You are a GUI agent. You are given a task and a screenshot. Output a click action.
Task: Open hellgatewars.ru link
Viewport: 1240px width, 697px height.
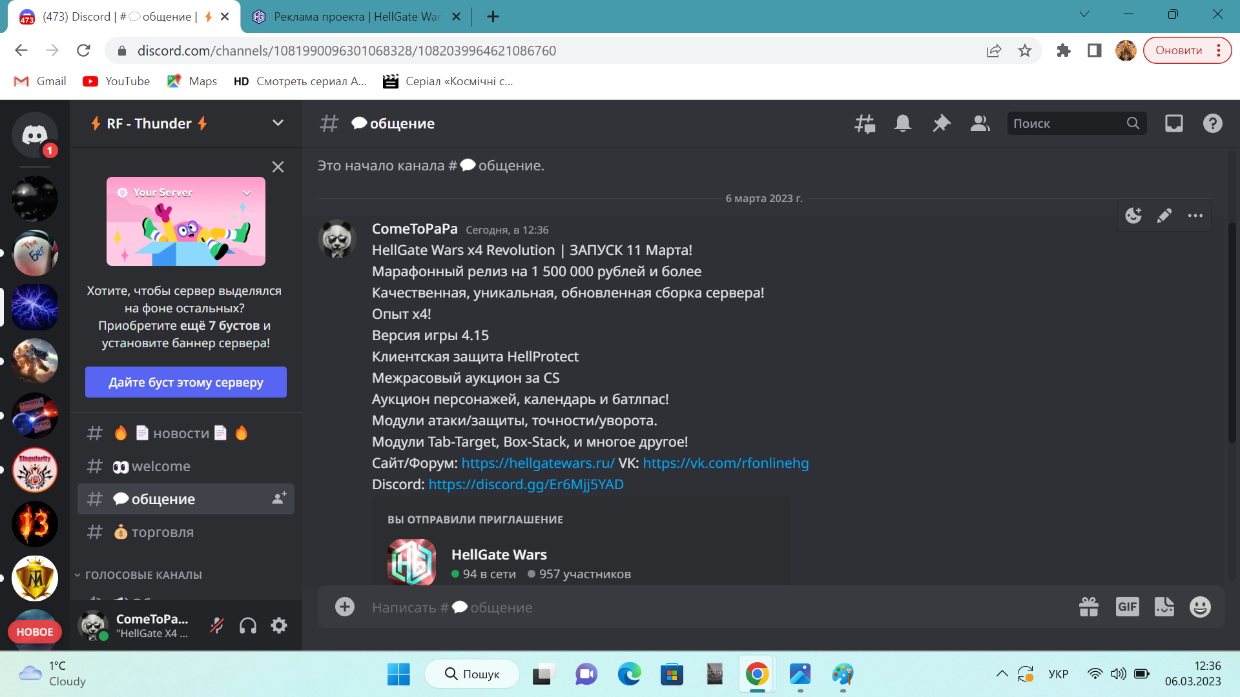[x=538, y=463]
